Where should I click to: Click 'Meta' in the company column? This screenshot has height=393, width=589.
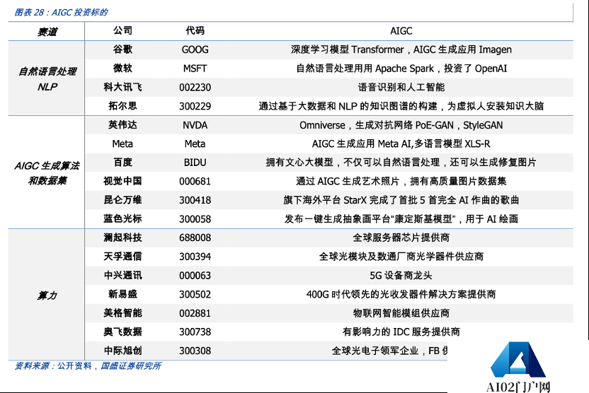coord(122,144)
